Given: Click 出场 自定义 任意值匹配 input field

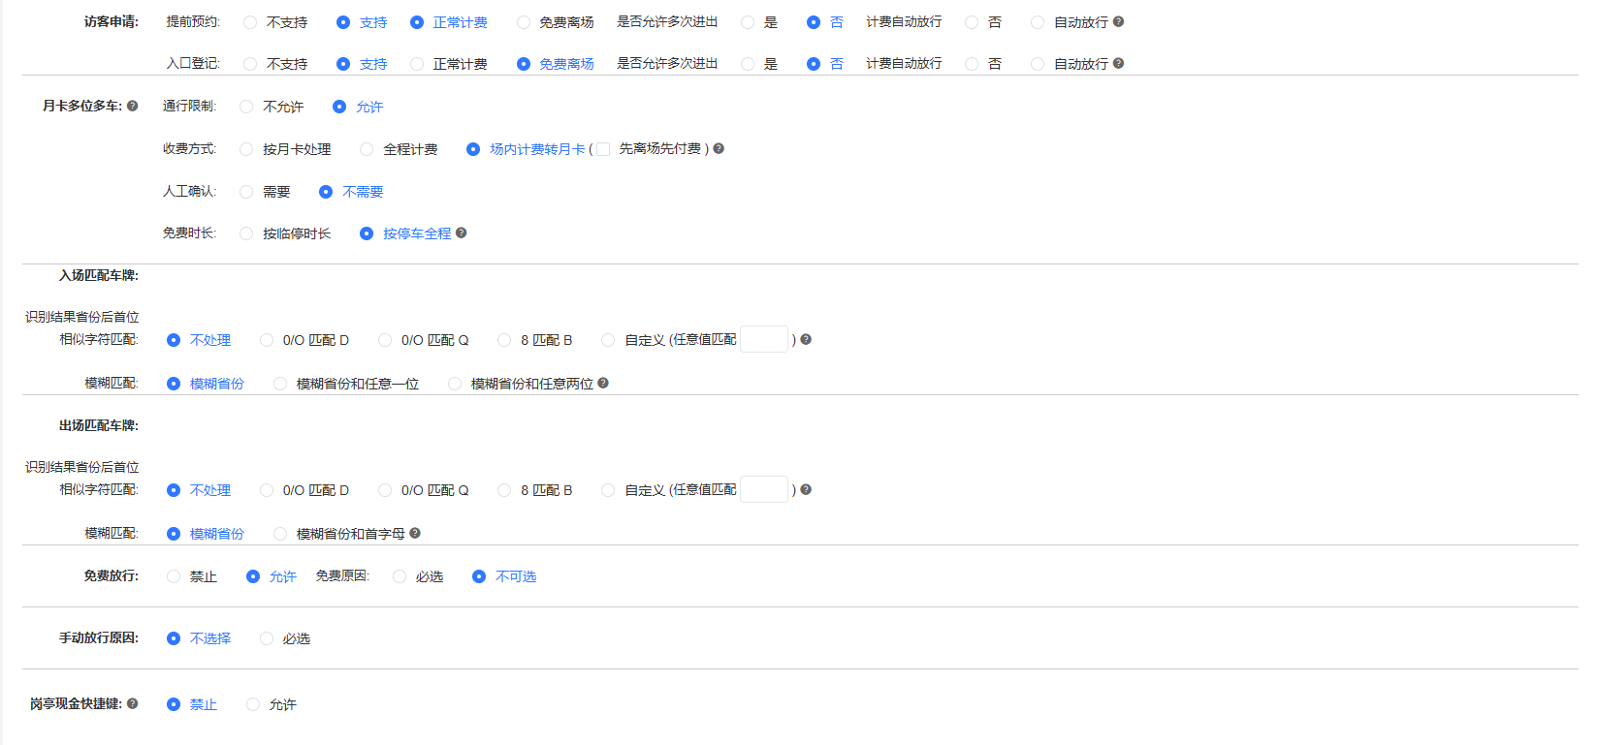Looking at the screenshot, I should coord(764,489).
